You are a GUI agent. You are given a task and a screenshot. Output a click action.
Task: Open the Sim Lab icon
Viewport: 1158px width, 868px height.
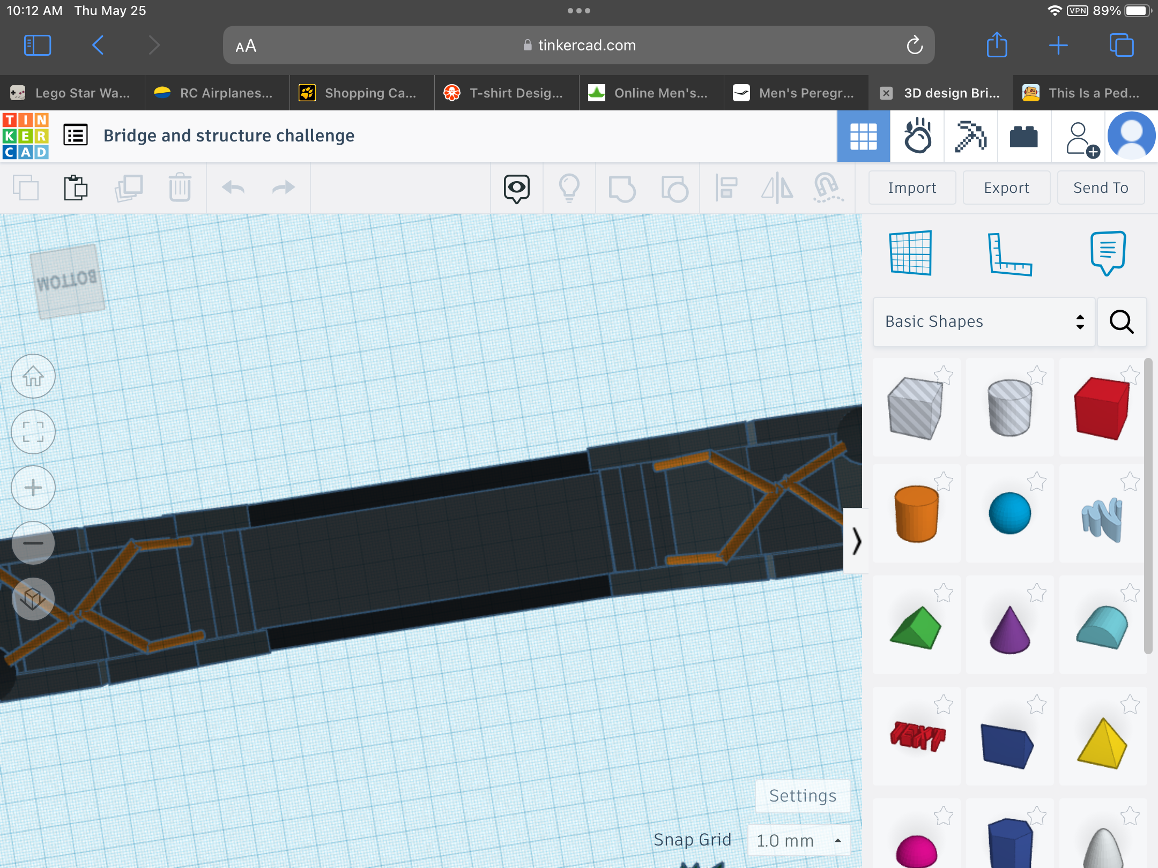point(917,136)
